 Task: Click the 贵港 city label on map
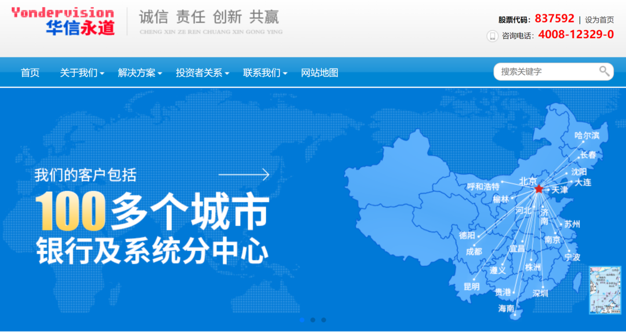(x=503, y=292)
